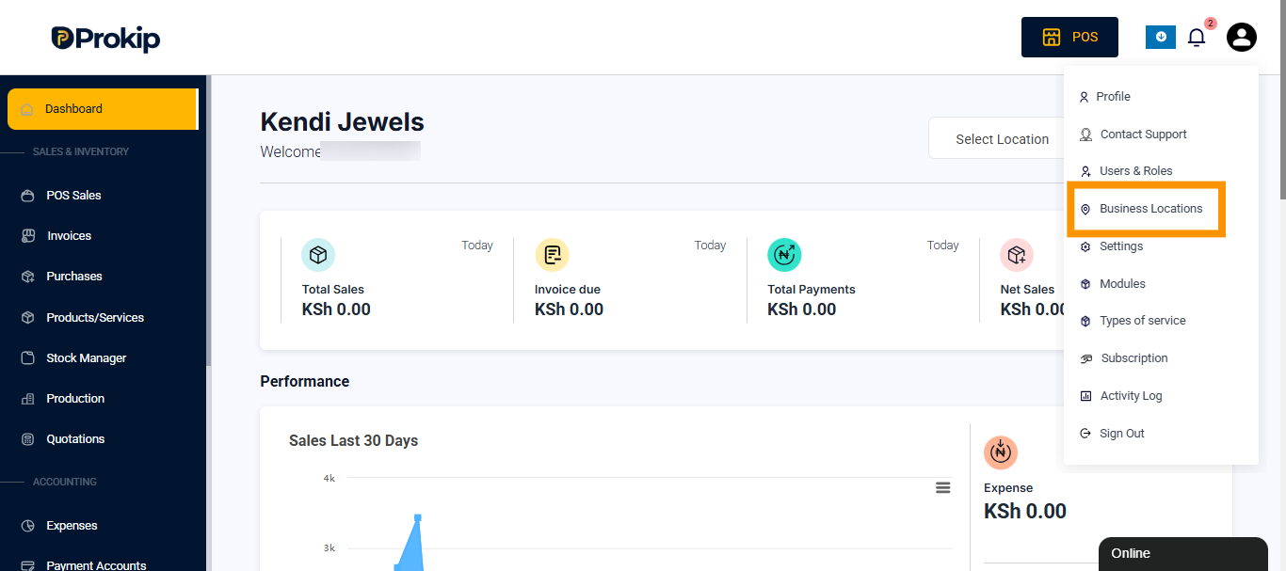Click the user avatar icon
This screenshot has width=1286, height=571.
point(1242,38)
